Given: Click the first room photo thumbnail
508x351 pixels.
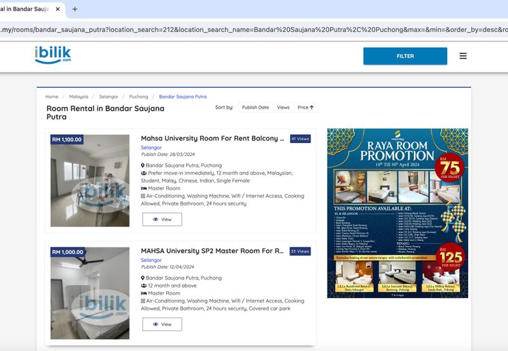Looking at the screenshot, I should [x=90, y=181].
